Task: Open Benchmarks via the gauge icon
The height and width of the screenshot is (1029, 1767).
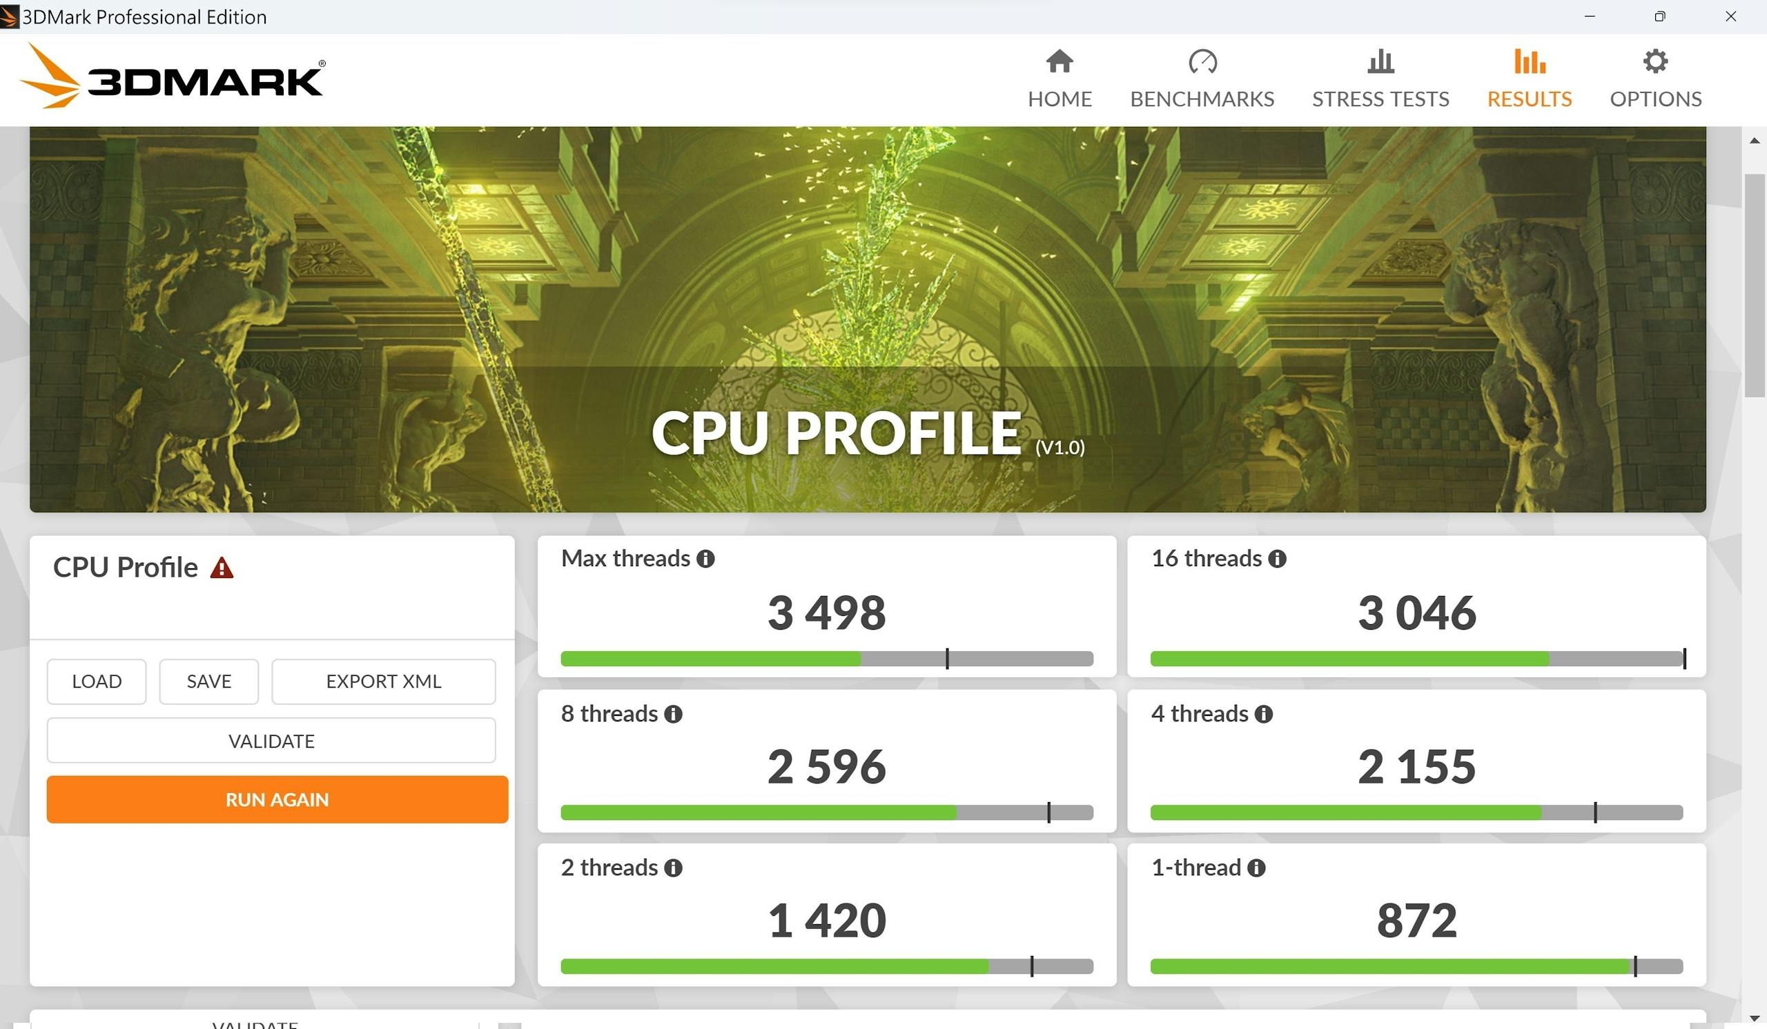Action: (1202, 61)
